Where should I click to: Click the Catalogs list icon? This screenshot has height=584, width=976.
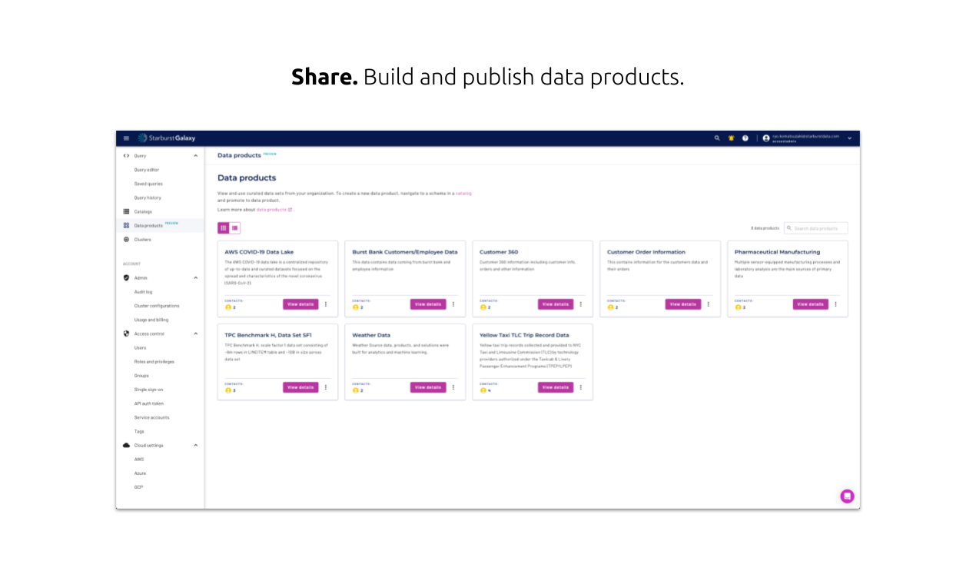(126, 211)
